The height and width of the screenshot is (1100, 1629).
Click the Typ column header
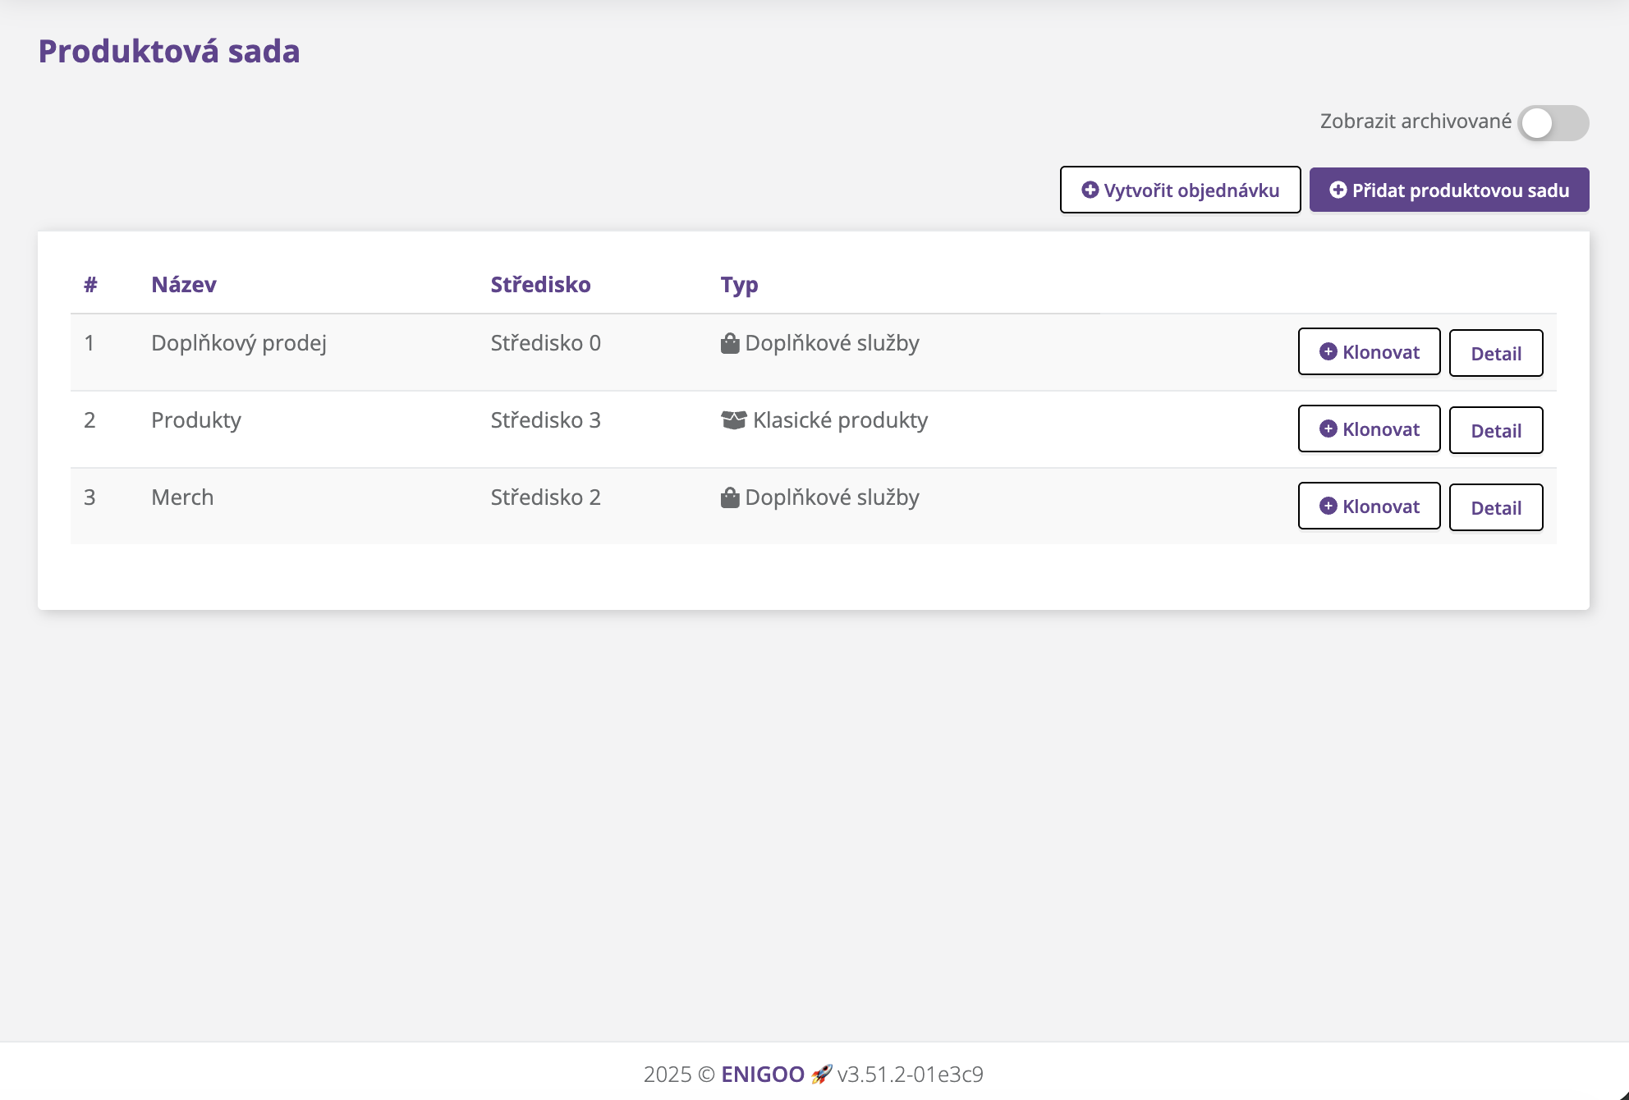click(x=739, y=285)
